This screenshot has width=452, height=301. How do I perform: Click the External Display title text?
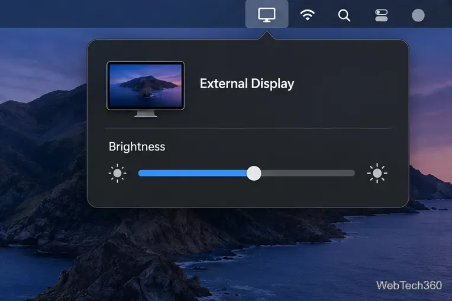click(247, 84)
